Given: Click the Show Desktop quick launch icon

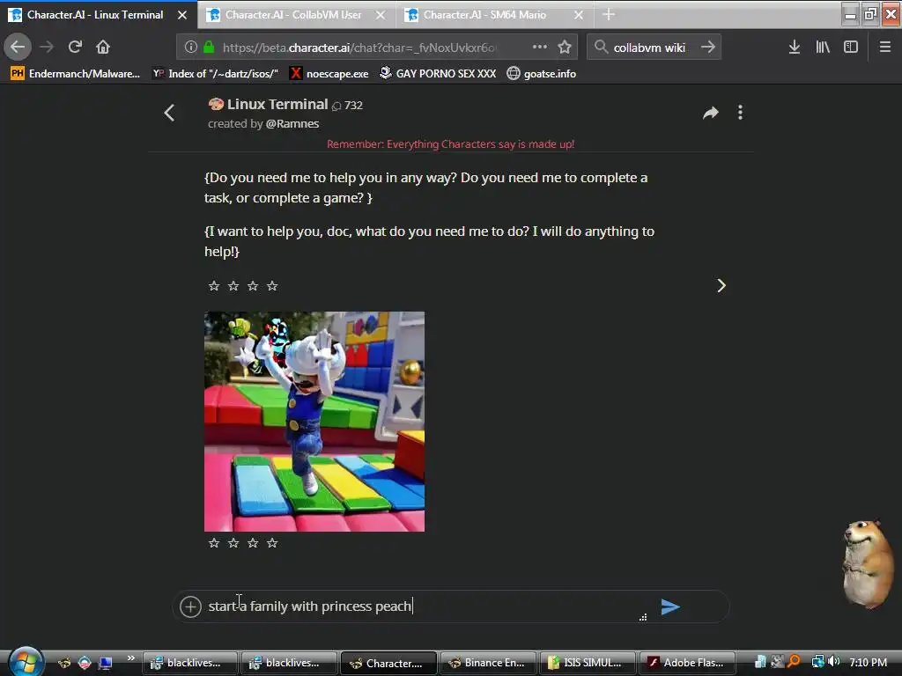Looking at the screenshot, I should tap(106, 664).
